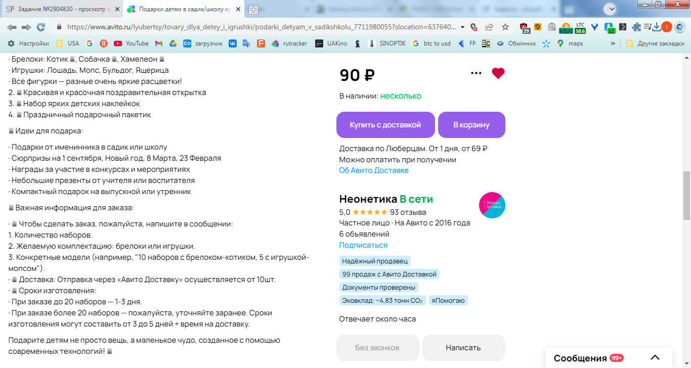This screenshot has width=691, height=368.
Task: Click the red heart favorite icon
Action: 498,73
